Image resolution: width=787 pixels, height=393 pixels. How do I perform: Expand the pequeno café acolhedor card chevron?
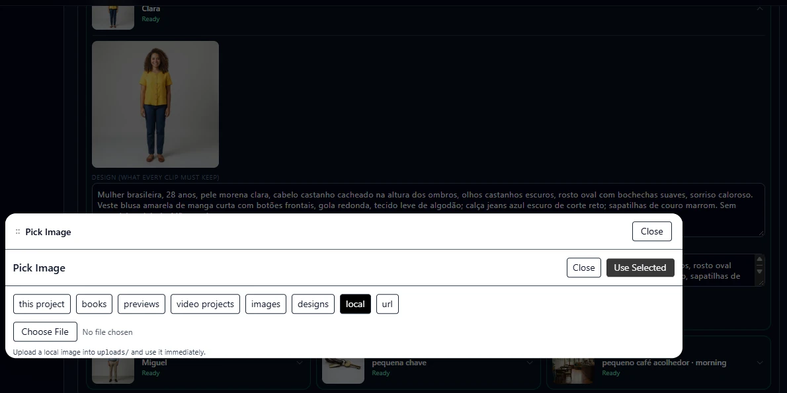click(x=759, y=363)
